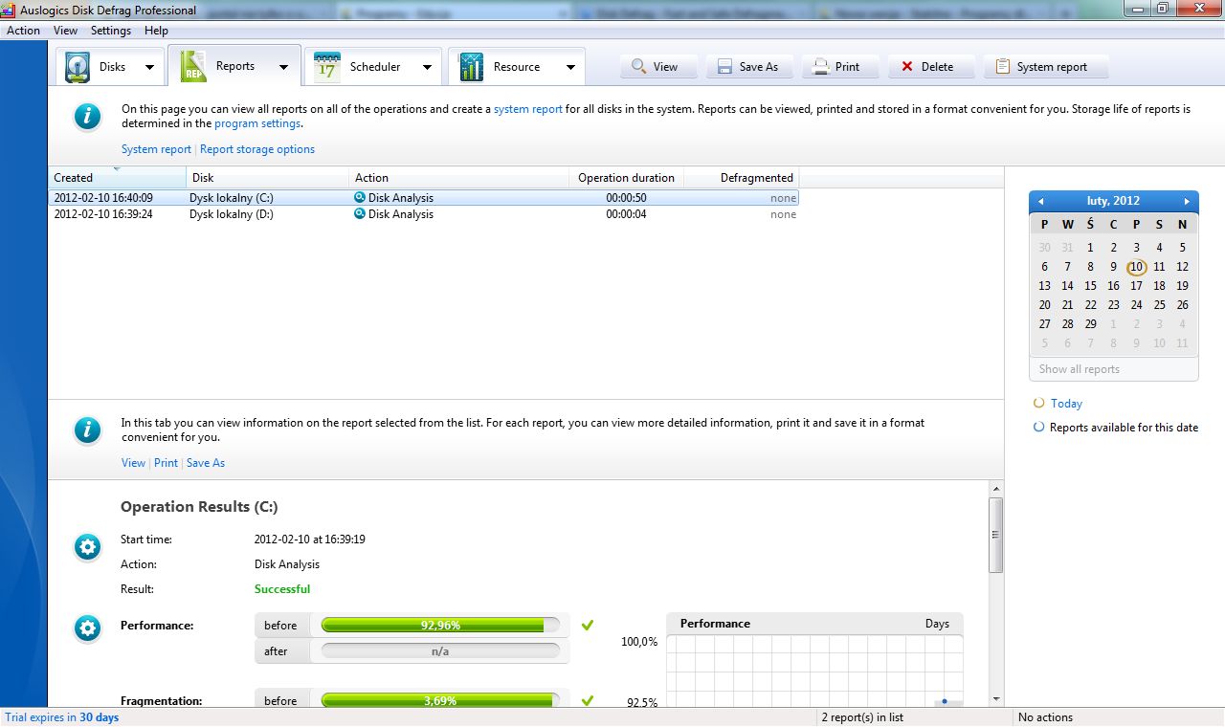Go to previous month in calendar
1225x727 pixels.
[x=1041, y=201]
